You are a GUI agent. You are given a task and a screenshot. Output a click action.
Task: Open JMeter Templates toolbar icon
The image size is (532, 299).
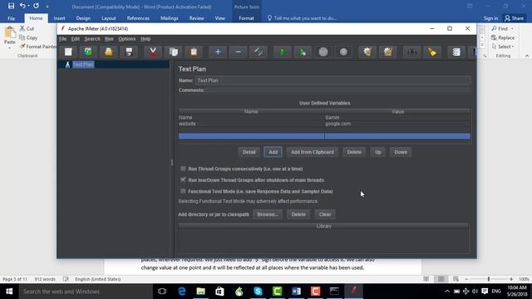(x=88, y=51)
